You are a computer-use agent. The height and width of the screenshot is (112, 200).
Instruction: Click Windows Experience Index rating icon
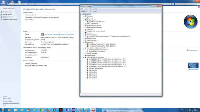point(42,35)
